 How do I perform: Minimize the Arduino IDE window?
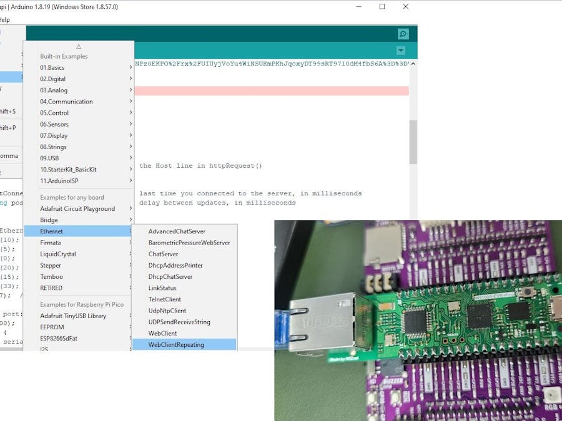[x=359, y=6]
